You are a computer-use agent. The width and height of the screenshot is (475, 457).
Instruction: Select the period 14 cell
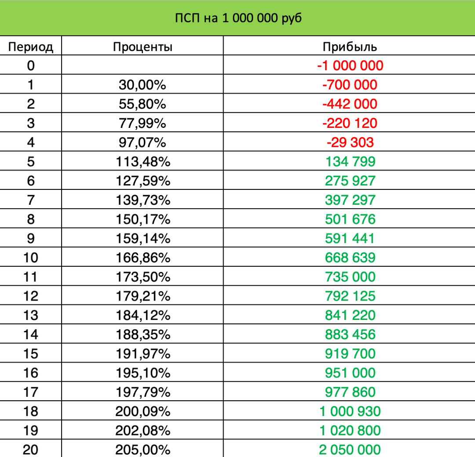click(x=31, y=334)
